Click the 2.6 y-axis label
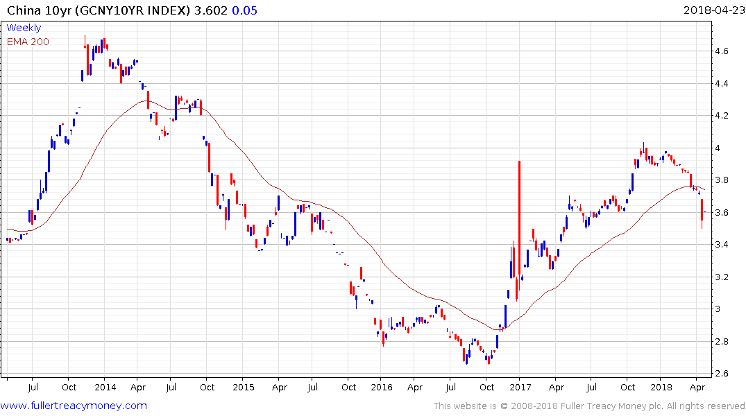The width and height of the screenshot is (746, 416). [722, 373]
